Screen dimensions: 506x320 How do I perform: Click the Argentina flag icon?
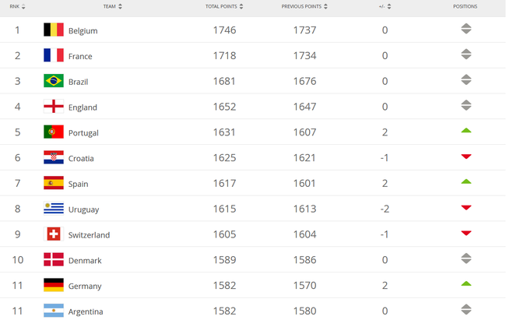point(54,311)
